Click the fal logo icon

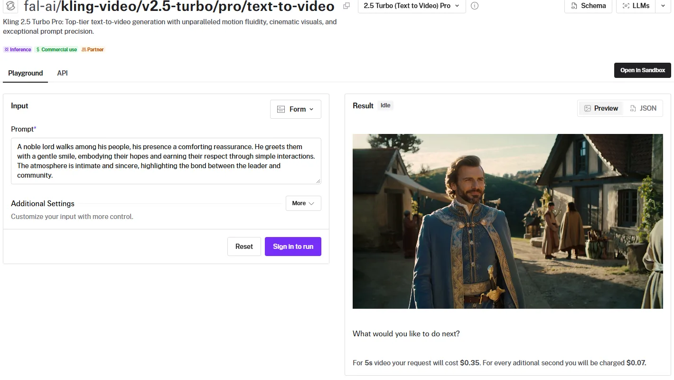pos(10,6)
